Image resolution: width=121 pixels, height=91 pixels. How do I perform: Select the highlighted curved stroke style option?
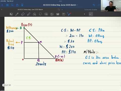click(x=91, y=14)
